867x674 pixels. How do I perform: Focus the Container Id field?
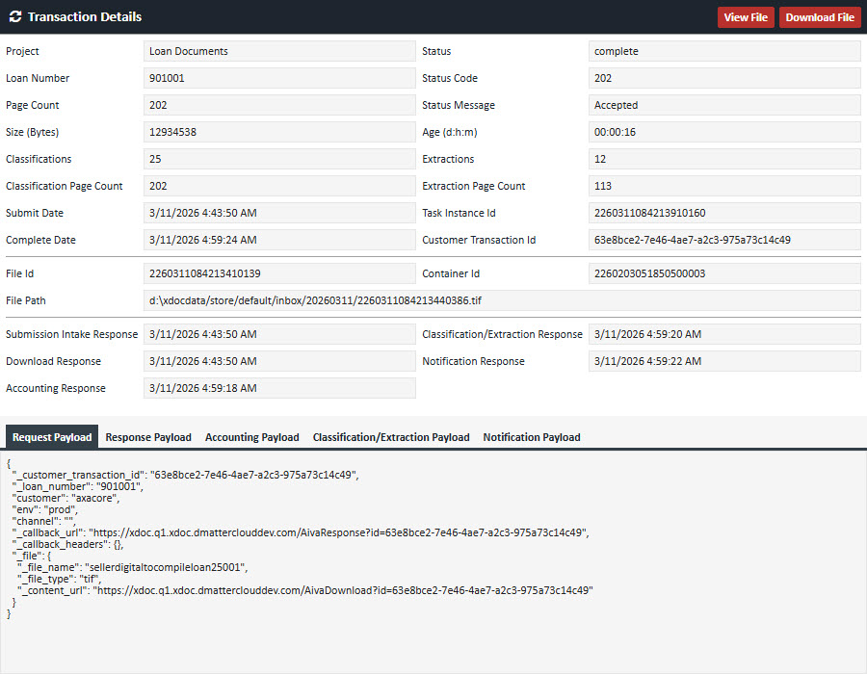point(724,273)
